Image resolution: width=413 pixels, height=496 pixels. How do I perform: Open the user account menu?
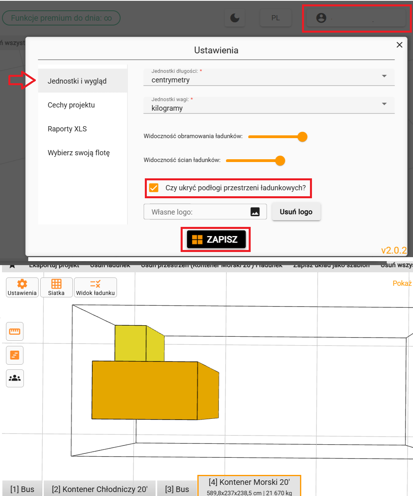point(356,18)
